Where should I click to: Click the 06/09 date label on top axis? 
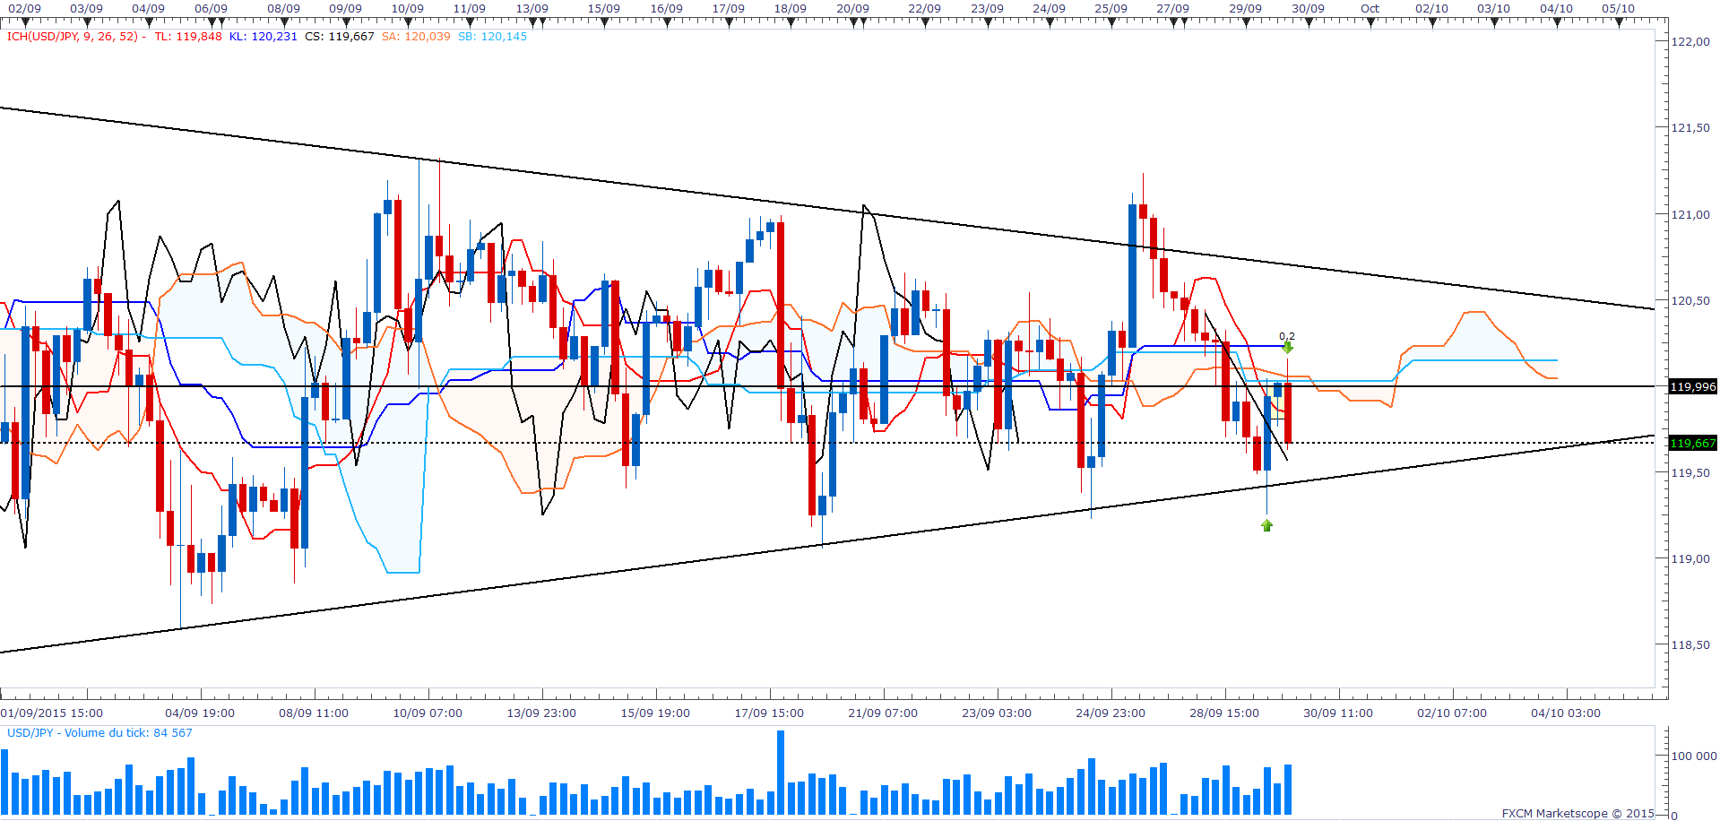point(211,9)
